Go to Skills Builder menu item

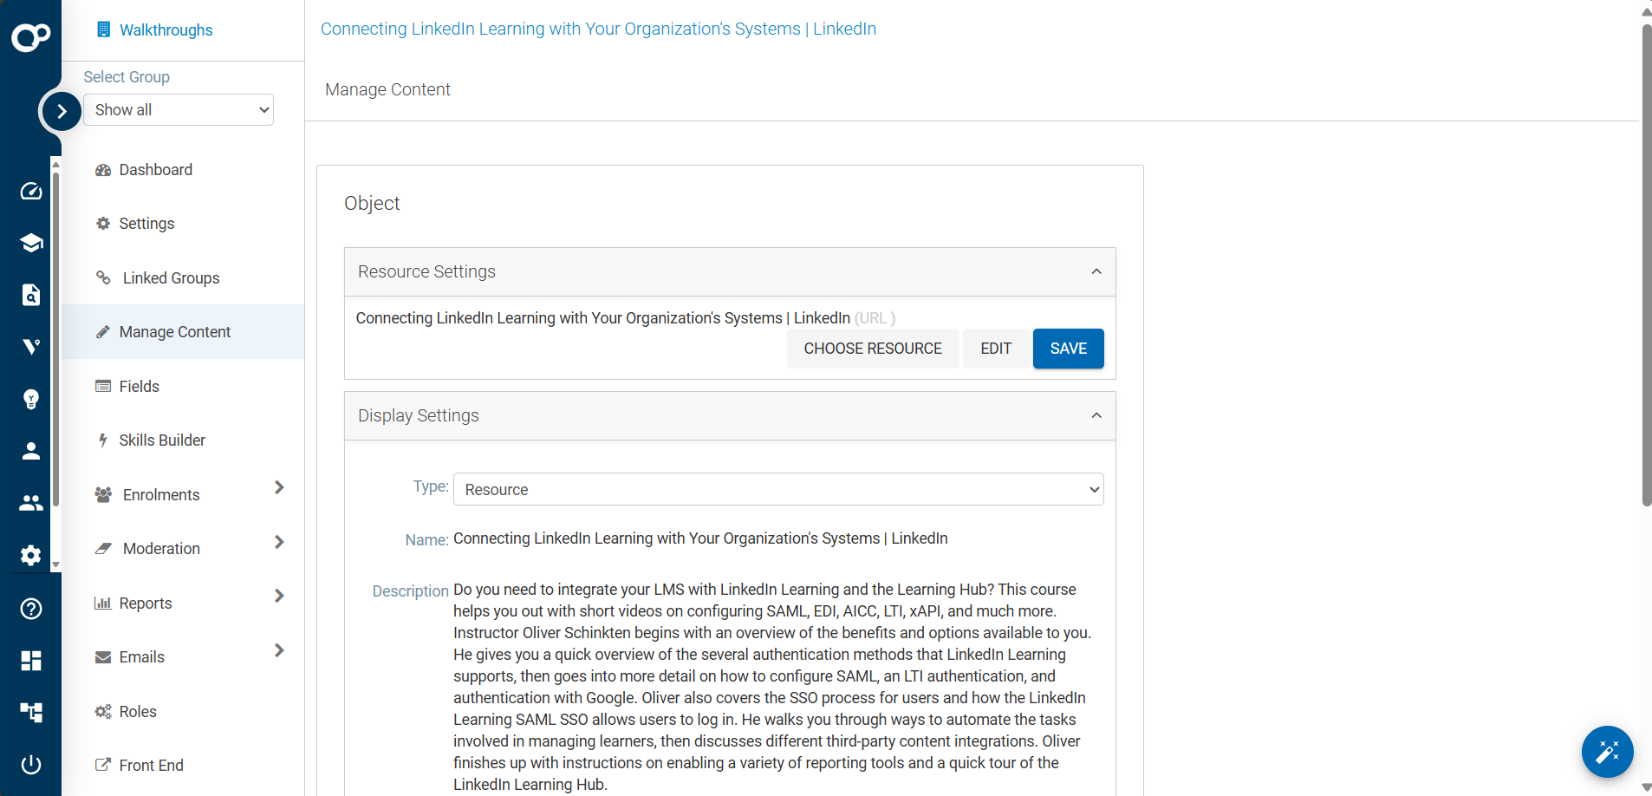[162, 440]
